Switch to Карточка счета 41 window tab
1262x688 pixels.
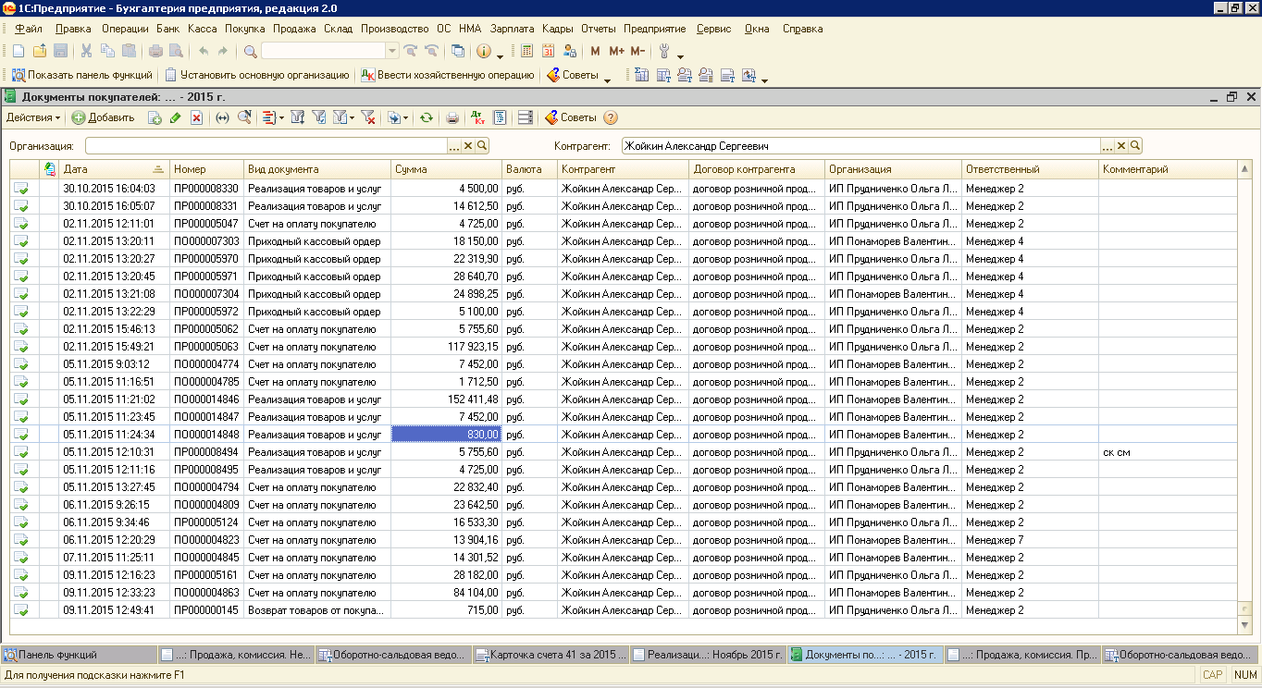pos(551,655)
